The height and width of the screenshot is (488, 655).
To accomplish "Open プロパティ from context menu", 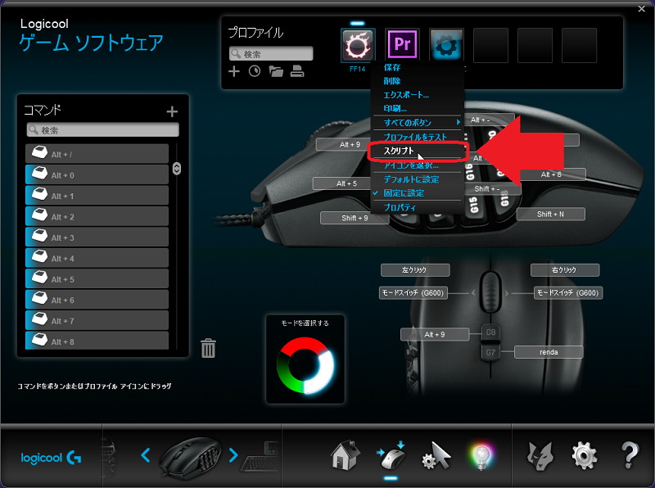I will 400,207.
